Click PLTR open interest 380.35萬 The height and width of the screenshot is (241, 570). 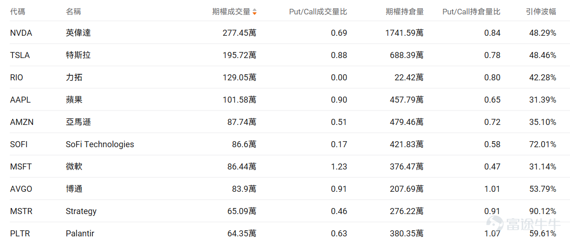click(x=406, y=234)
